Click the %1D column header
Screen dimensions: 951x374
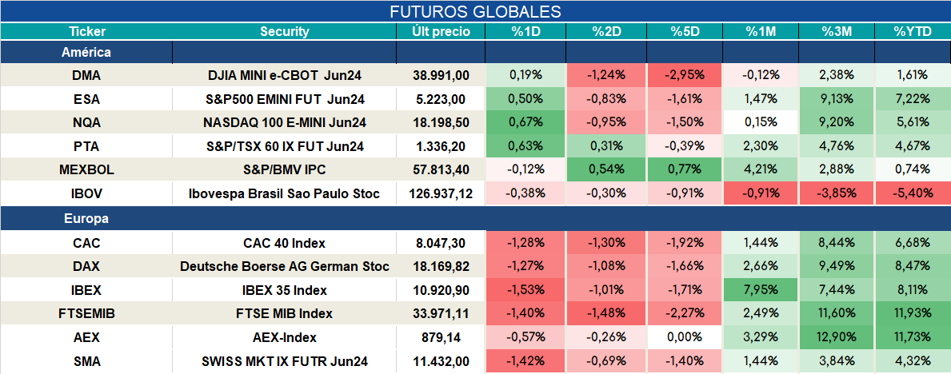tap(525, 31)
